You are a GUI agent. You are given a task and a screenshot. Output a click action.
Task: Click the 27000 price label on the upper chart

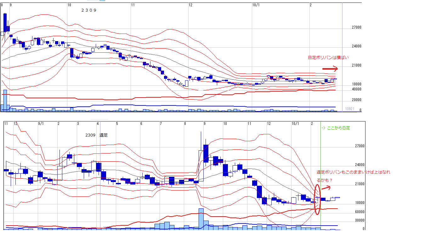(356, 28)
